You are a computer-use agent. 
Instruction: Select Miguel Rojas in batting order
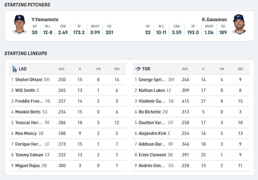tap(28, 166)
